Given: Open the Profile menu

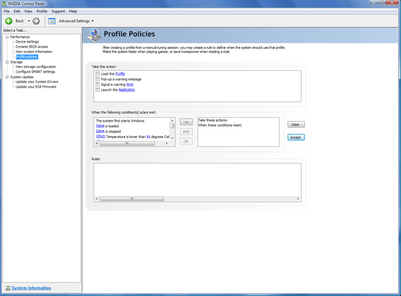Looking at the screenshot, I should click(42, 11).
